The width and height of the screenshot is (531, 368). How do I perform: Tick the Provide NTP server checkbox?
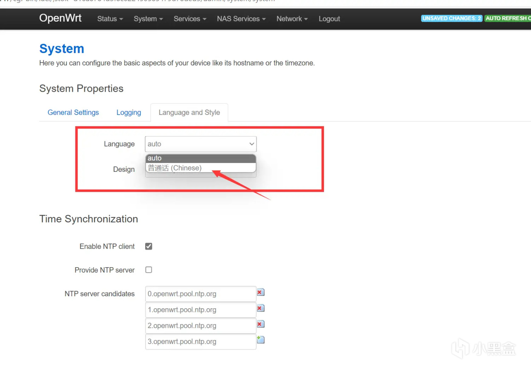tap(149, 270)
